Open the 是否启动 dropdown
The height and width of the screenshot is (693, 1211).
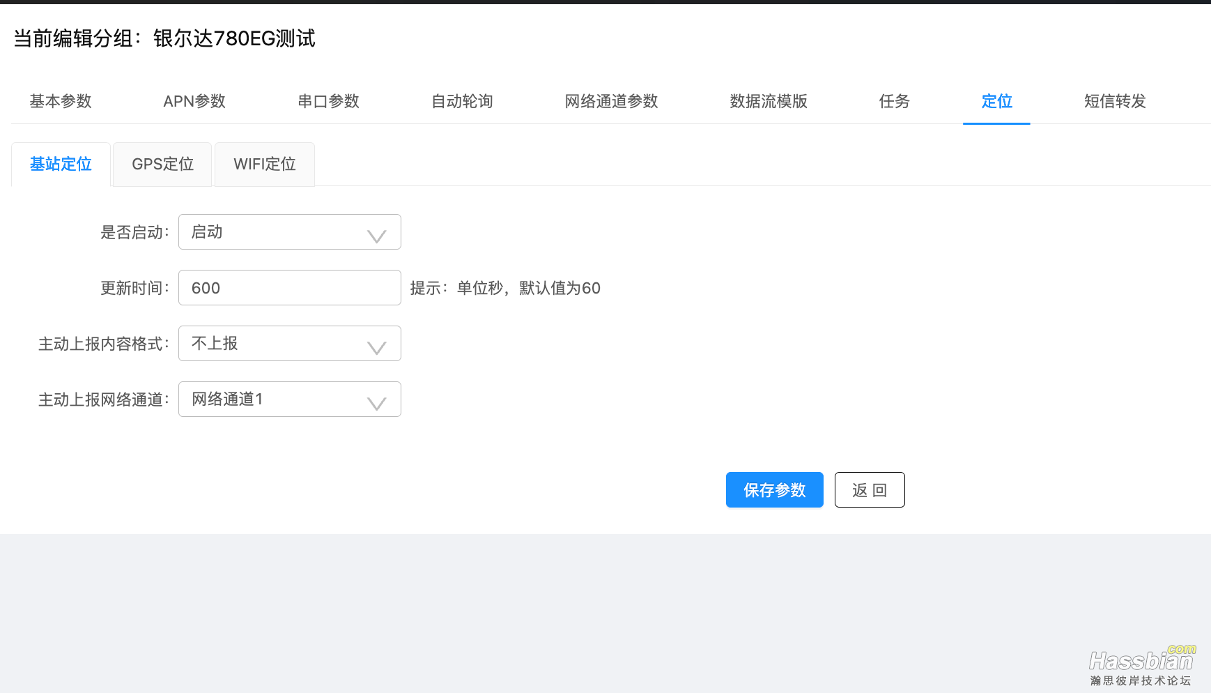(290, 231)
